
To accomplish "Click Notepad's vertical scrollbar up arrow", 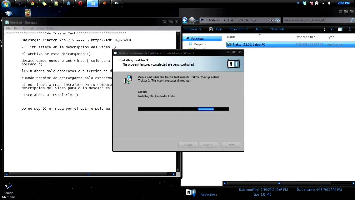I will coord(178,34).
